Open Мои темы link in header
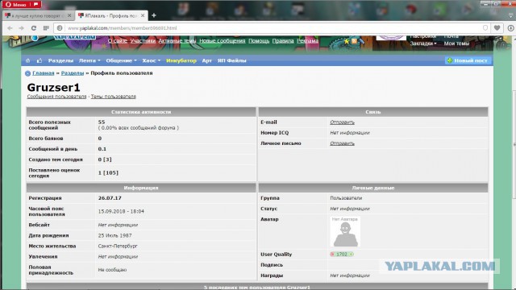516x290 pixels. (456, 43)
